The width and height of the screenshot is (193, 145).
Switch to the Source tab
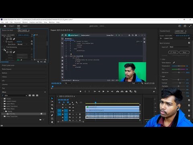[8, 30]
